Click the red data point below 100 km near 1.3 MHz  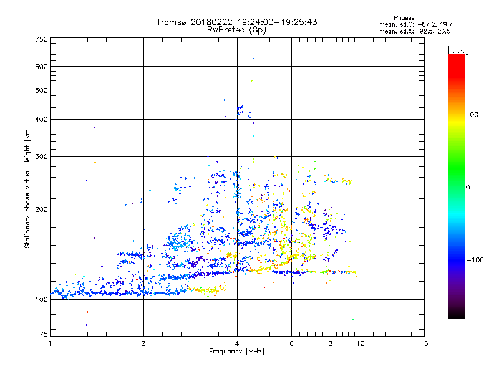(87, 312)
